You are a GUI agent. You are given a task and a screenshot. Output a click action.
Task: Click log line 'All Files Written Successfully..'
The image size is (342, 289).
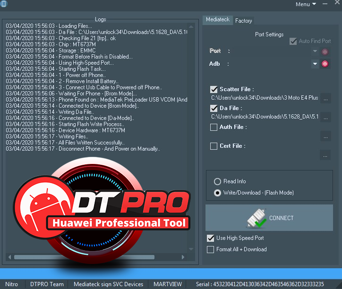(65, 143)
